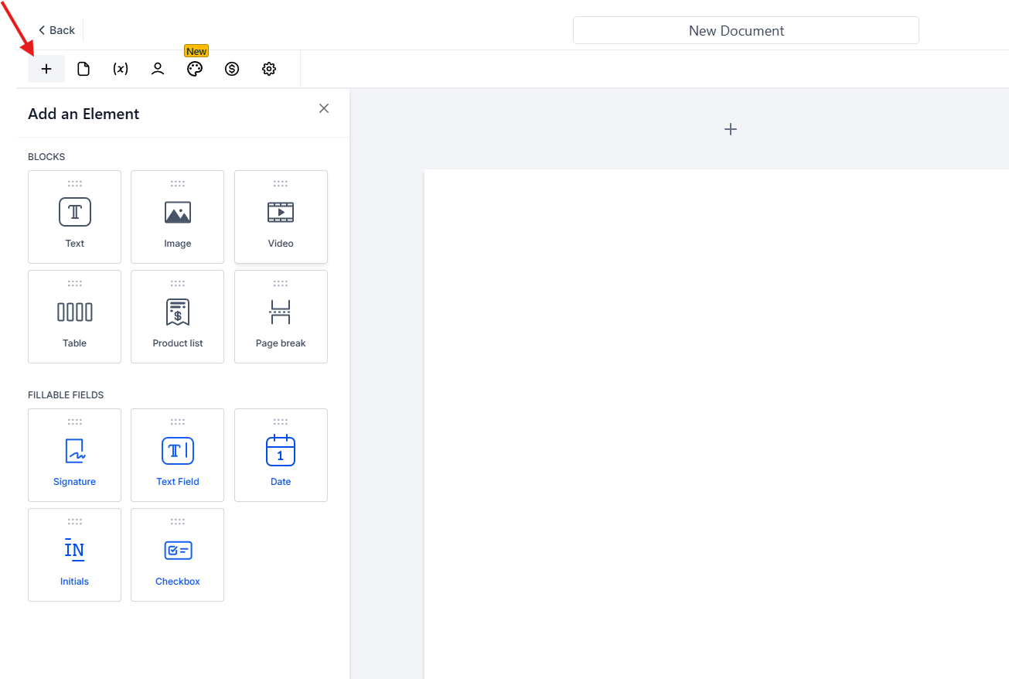The height and width of the screenshot is (679, 1009).
Task: Select the Text block element
Action: point(74,217)
